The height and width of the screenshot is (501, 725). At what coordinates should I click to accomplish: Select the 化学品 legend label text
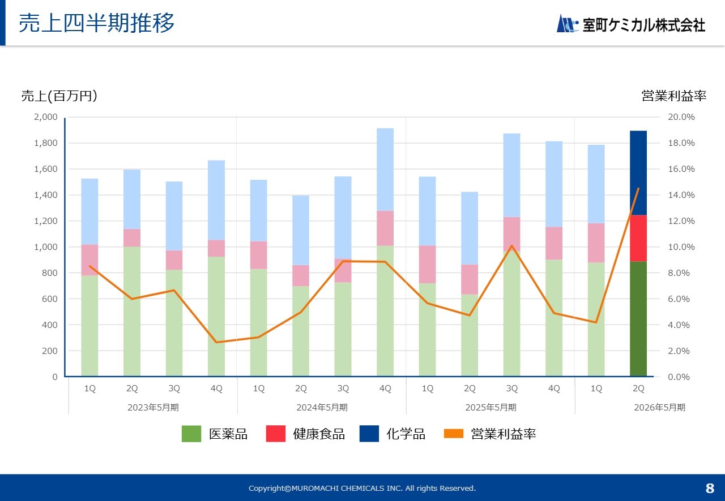406,434
